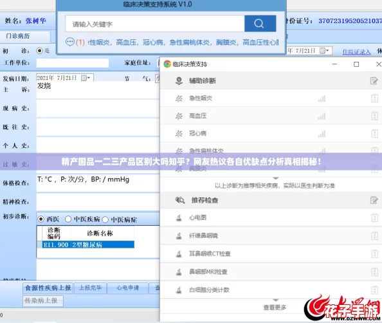Open the 发病日期 date picker dropdown

pos(86,78)
